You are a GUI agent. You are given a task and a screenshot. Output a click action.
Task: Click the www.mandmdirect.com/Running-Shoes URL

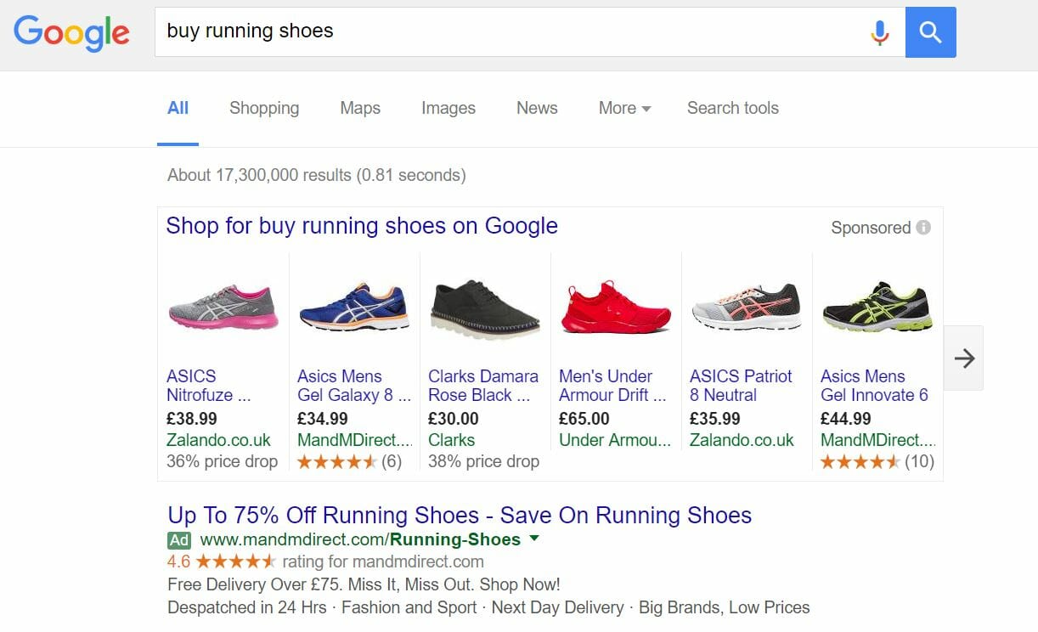[x=360, y=539]
